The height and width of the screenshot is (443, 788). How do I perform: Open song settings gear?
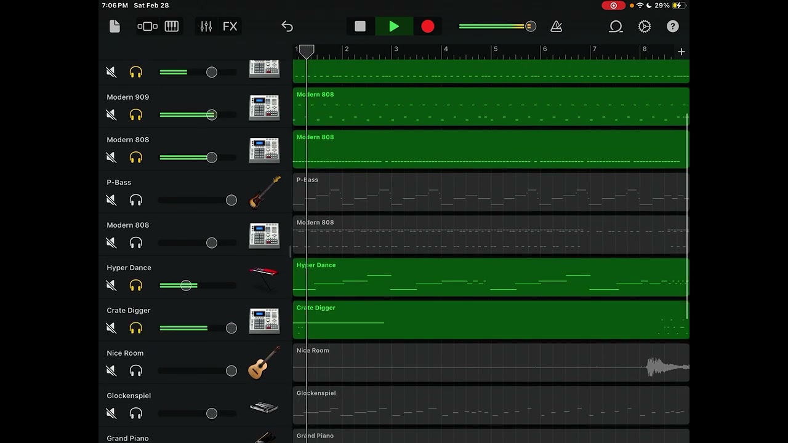point(645,26)
